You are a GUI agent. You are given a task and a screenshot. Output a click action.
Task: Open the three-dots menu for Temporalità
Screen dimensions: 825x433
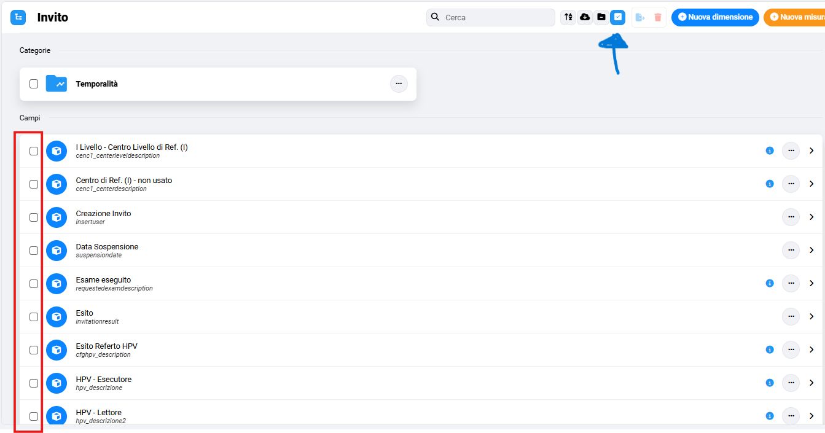399,84
